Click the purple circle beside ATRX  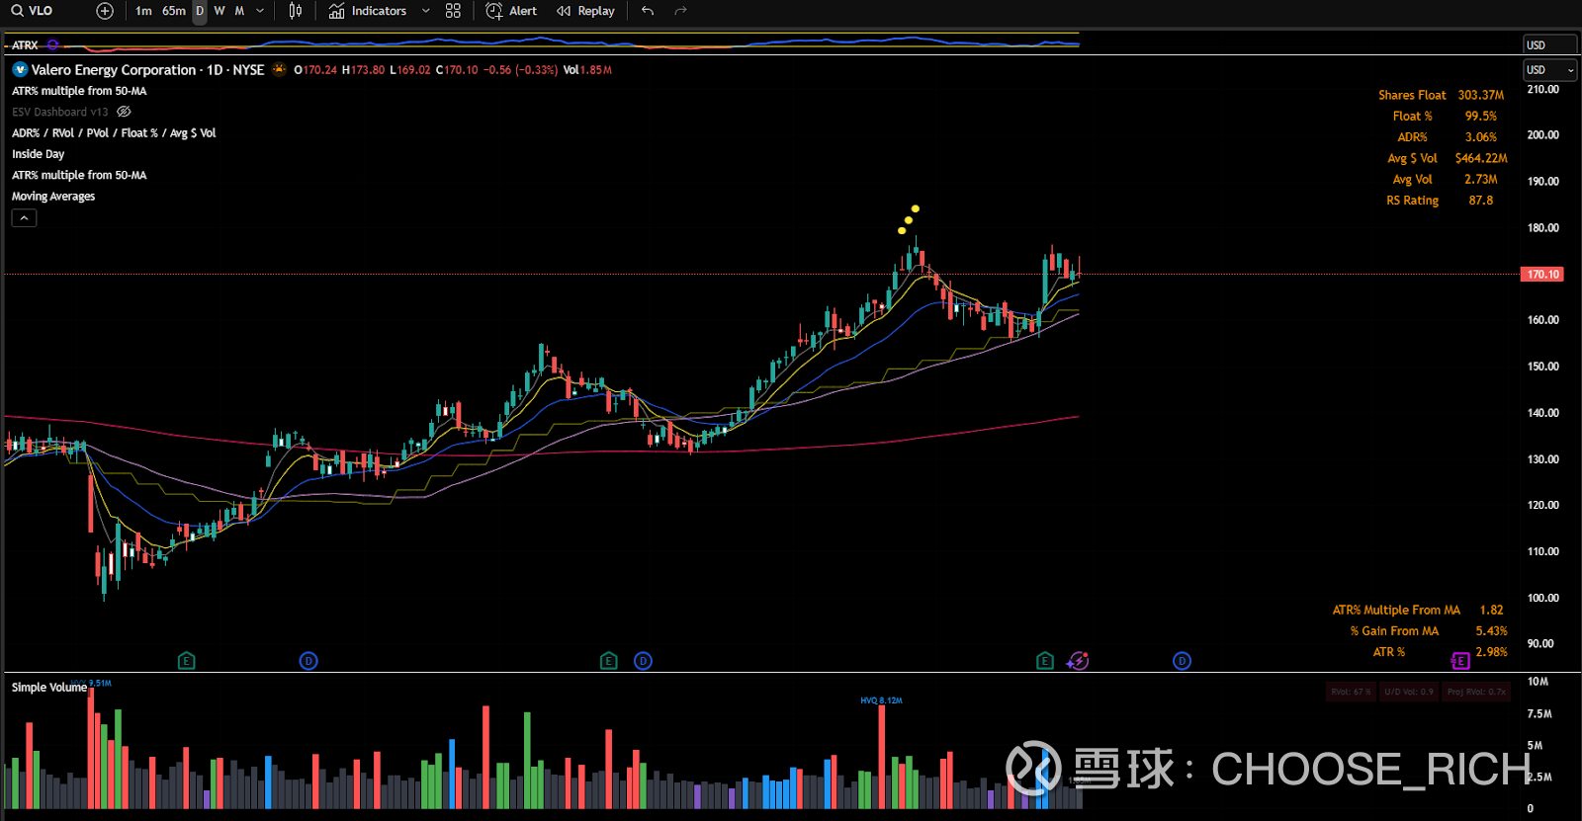click(53, 45)
